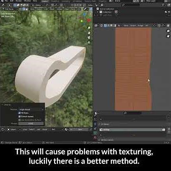Click the orange UV island in UV editor
This screenshot has width=171, height=171.
click(x=133, y=69)
